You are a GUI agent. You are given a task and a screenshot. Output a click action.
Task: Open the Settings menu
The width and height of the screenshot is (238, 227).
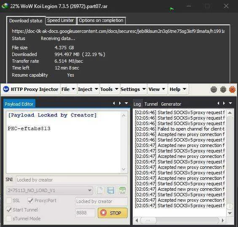click(133, 89)
